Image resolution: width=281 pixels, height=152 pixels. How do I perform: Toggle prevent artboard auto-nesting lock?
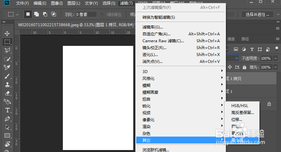pyautogui.click(x=237, y=67)
